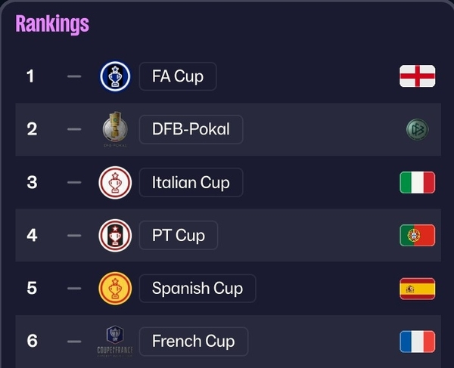Click the DFB-Pokal golden trophy logo

[x=116, y=129]
